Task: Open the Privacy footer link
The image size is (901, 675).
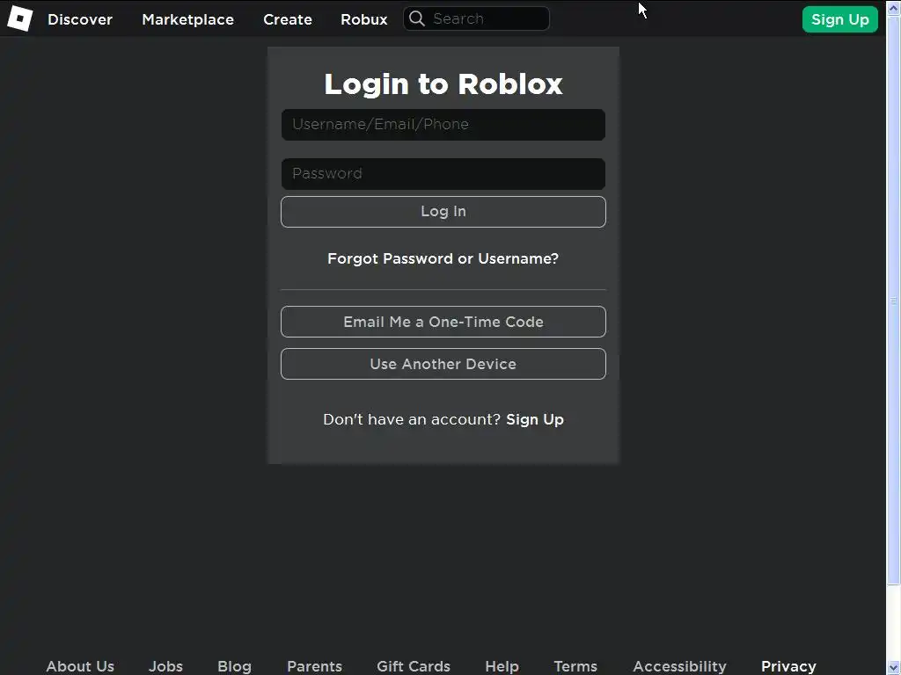Action: coord(788,666)
